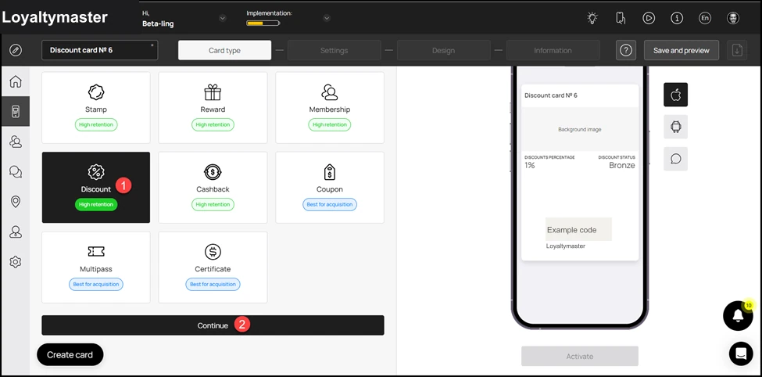Open the En language selector
This screenshot has width=762, height=377.
click(x=705, y=19)
